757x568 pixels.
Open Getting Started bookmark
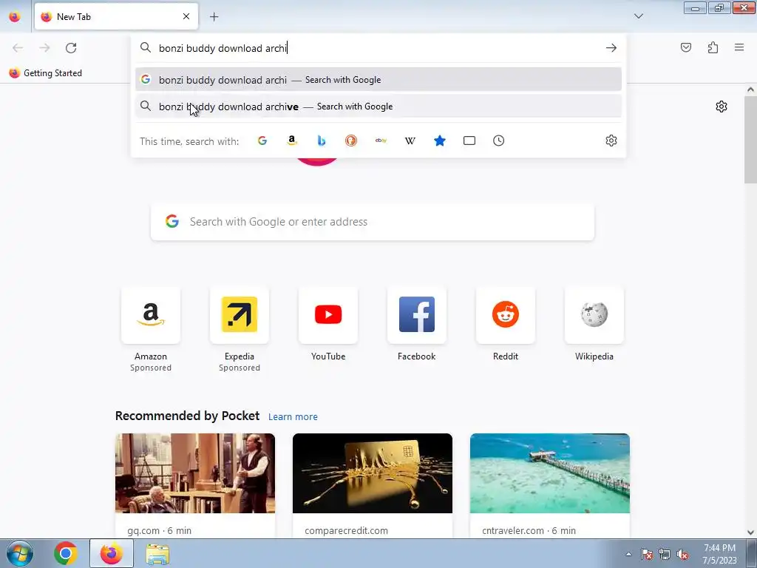click(x=45, y=73)
